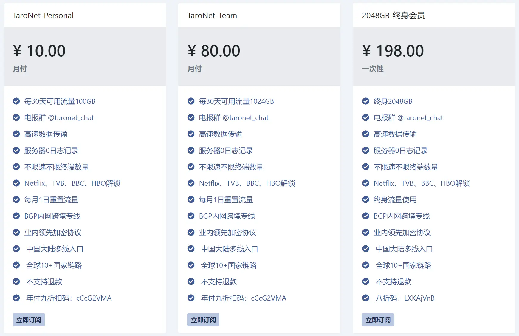The width and height of the screenshot is (519, 336).
Task: Click @taronet_chat in the Personal plan
Action: [71, 118]
